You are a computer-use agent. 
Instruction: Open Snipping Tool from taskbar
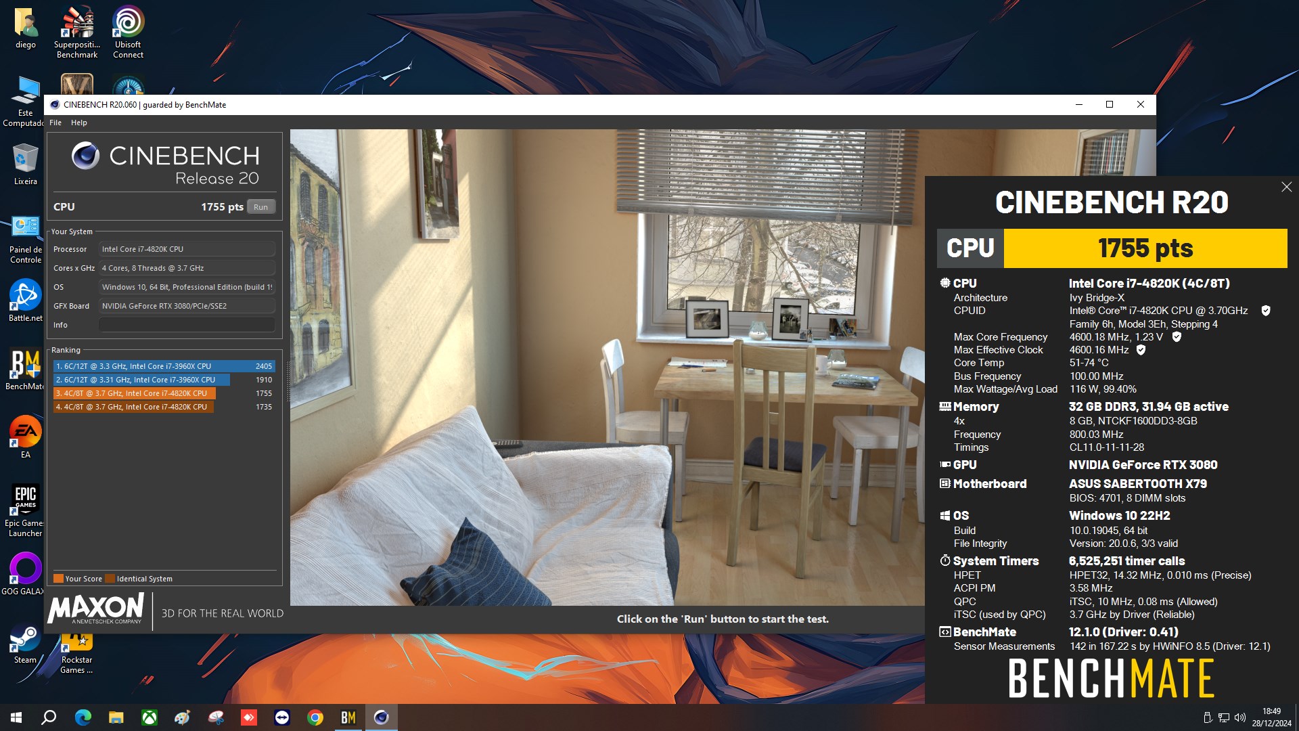click(216, 717)
